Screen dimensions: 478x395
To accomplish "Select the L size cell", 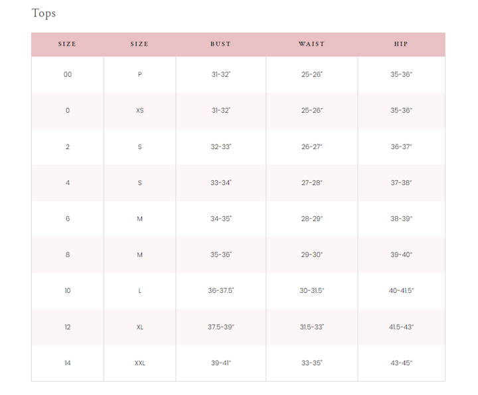I will pyautogui.click(x=139, y=291).
